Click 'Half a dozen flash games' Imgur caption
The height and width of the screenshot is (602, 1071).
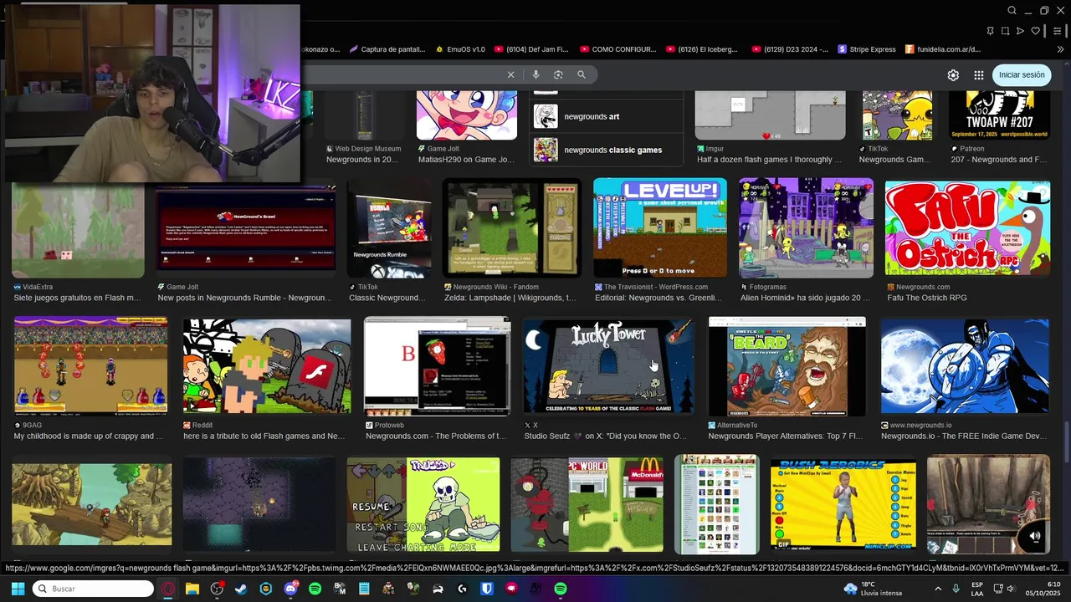point(769,160)
